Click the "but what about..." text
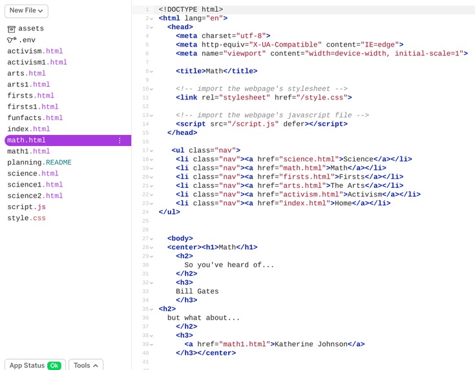Screen dimensions: 475x370 pyautogui.click(x=204, y=318)
